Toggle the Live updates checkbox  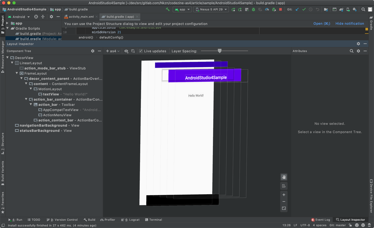point(141,51)
